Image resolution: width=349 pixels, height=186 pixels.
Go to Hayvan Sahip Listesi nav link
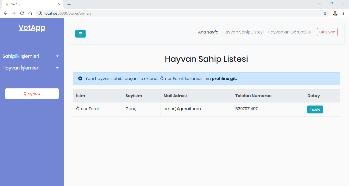click(243, 32)
